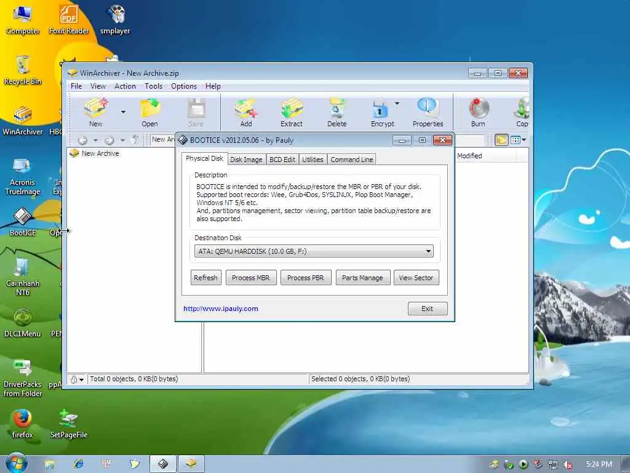Click the Process MBR button
Screen dimensions: 630x473
click(251, 278)
